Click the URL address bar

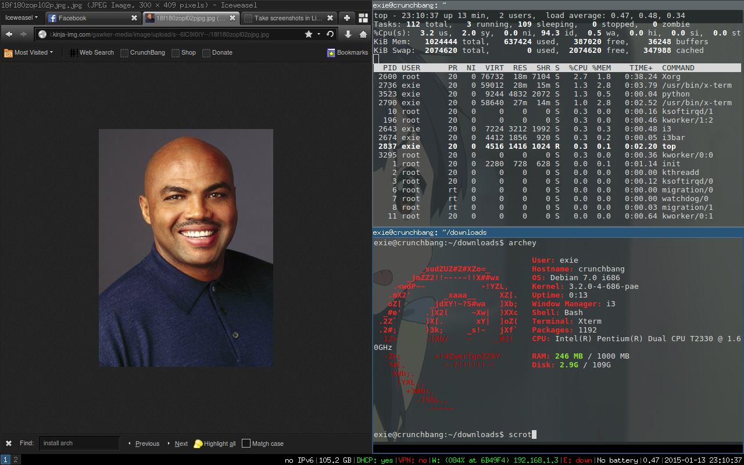coord(169,34)
